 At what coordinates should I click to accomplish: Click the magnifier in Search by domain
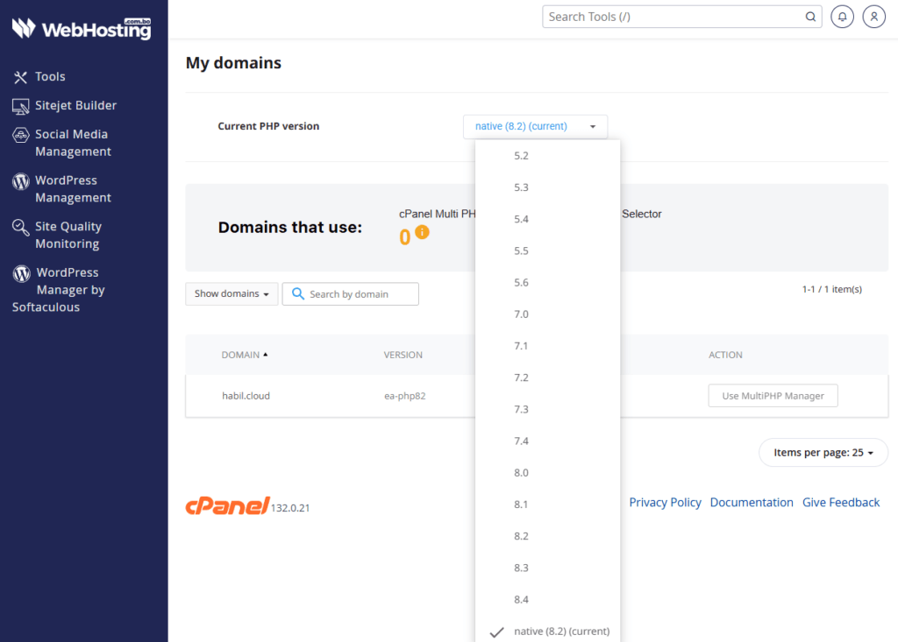point(298,293)
